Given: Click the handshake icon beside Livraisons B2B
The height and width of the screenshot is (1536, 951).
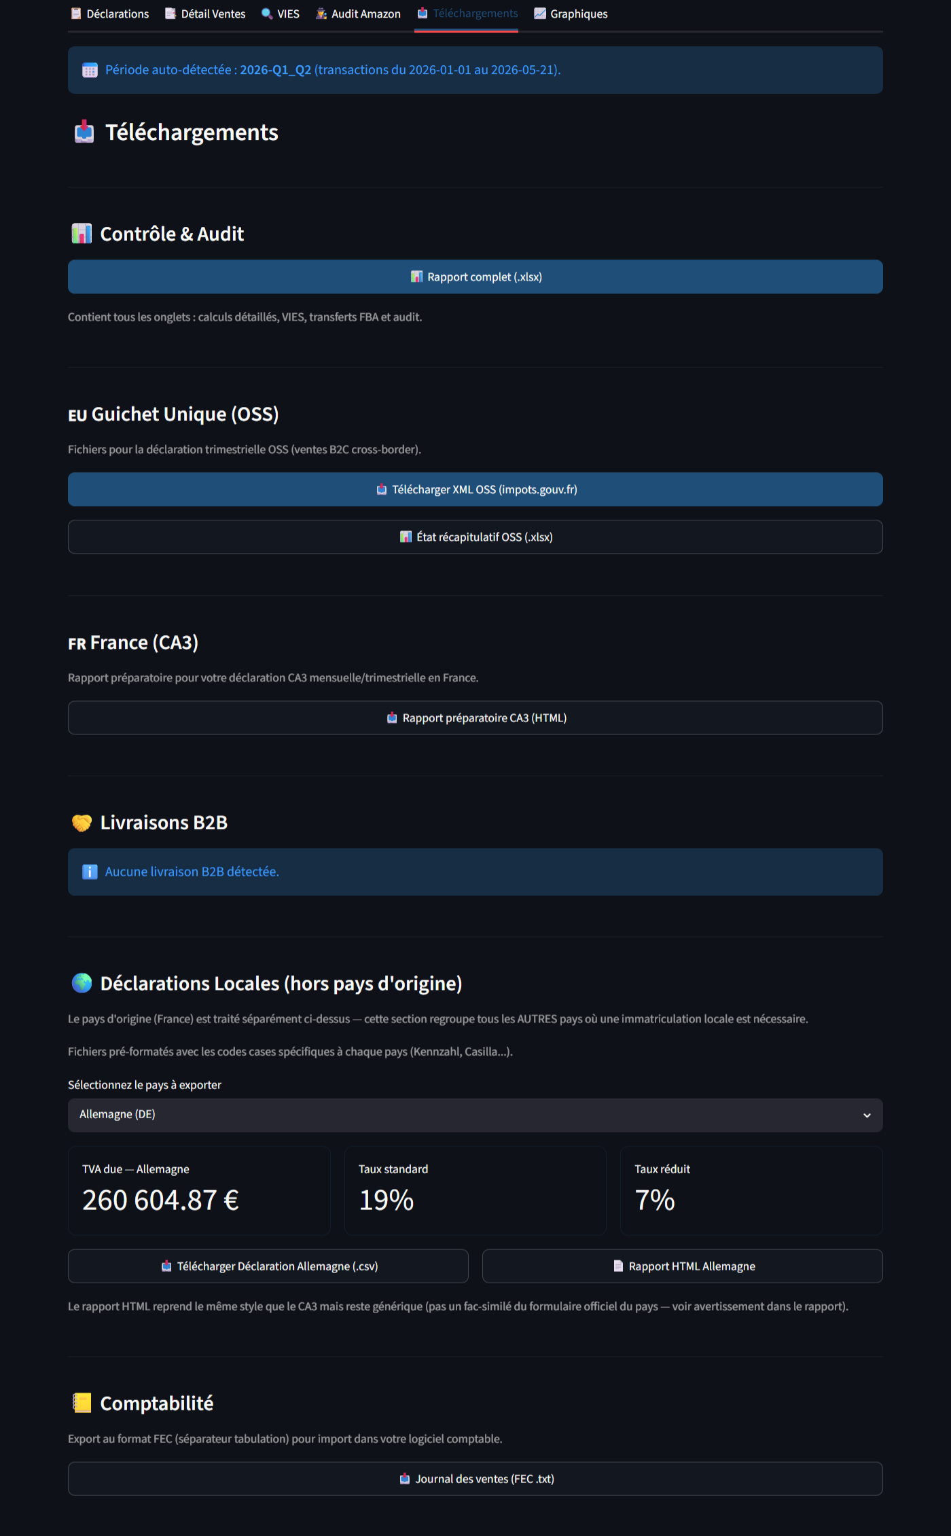Looking at the screenshot, I should click(x=82, y=823).
